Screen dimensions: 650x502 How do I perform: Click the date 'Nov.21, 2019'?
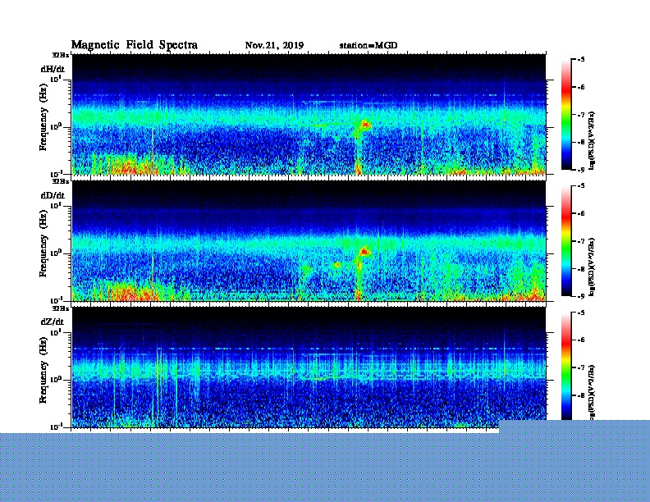pyautogui.click(x=274, y=45)
